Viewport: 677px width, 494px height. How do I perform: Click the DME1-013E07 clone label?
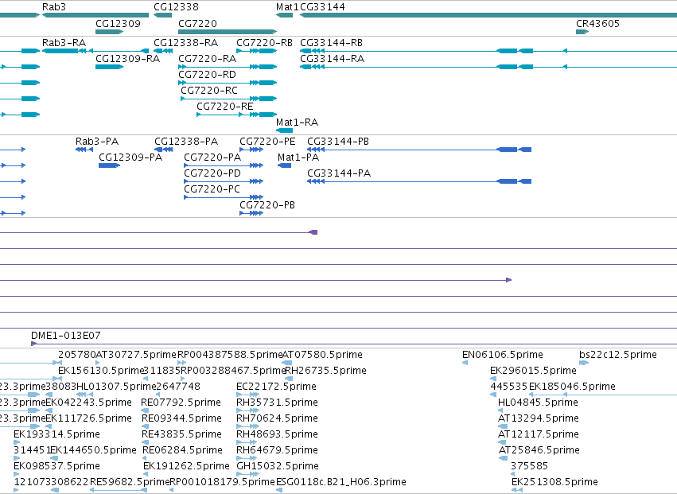(65, 335)
